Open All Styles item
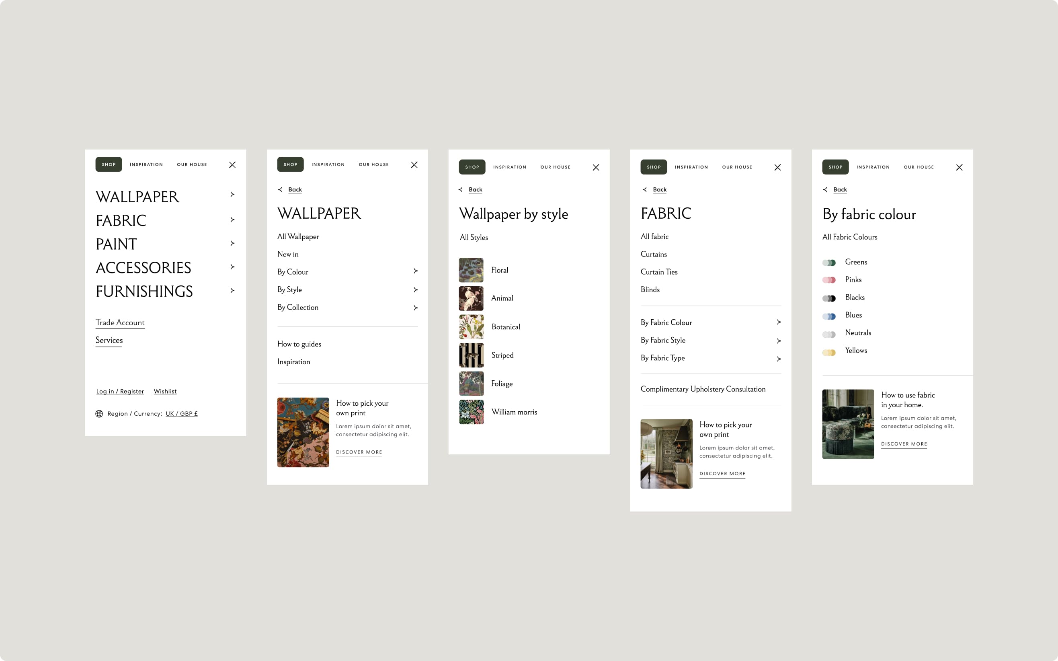The width and height of the screenshot is (1058, 661). coord(474,237)
